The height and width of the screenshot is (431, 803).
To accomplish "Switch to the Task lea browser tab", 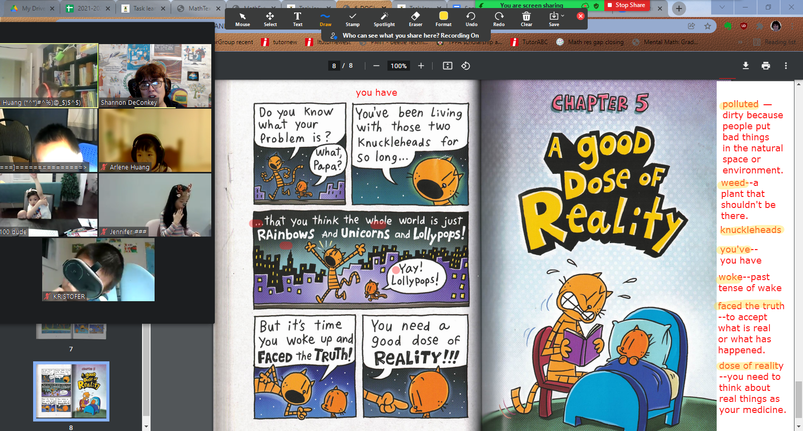I will [144, 8].
